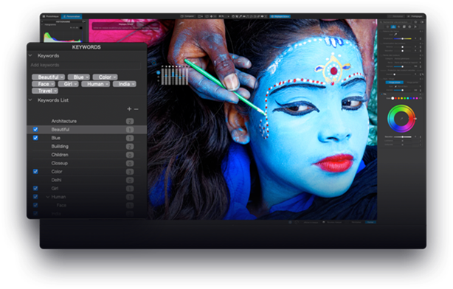
Task: Uncheck the Human keyword checkbox
Action: point(35,197)
